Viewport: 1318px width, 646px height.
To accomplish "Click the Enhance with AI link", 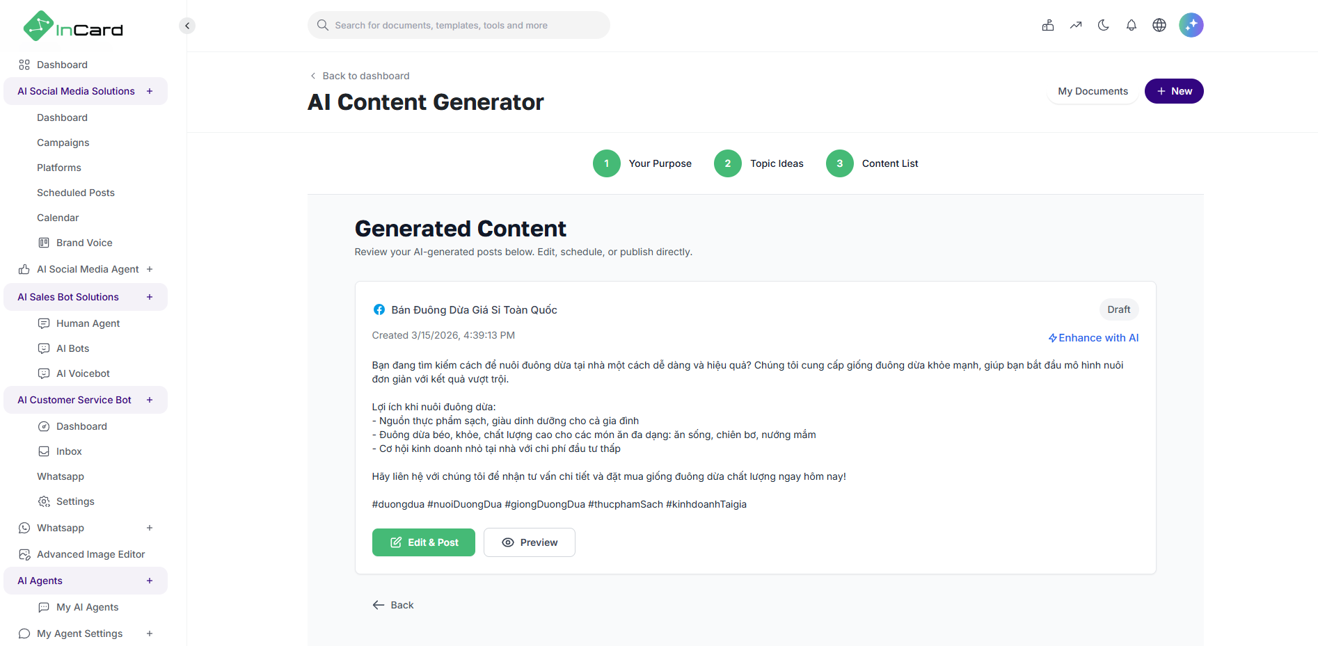I will click(x=1094, y=337).
